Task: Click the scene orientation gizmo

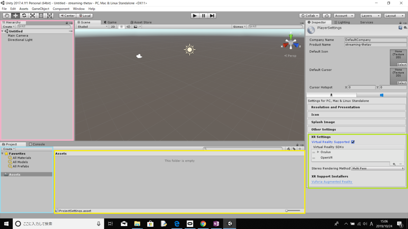Action: click(x=291, y=43)
